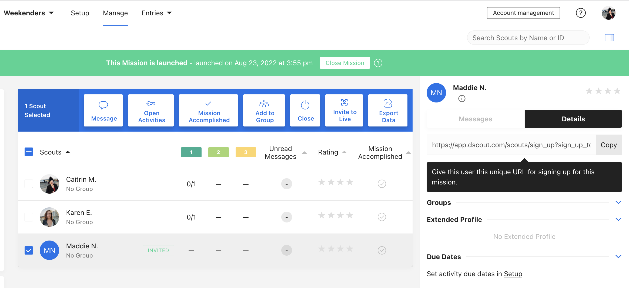Screen dimensions: 629x288
Task: Click Invite to Live action
Action: coord(344,111)
